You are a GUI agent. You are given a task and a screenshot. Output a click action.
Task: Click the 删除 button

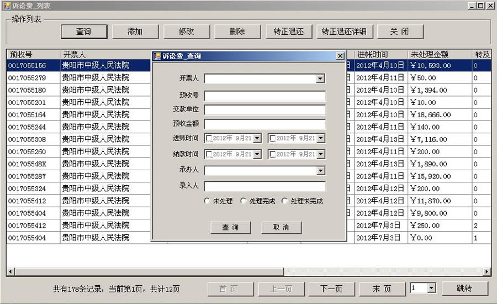[237, 32]
